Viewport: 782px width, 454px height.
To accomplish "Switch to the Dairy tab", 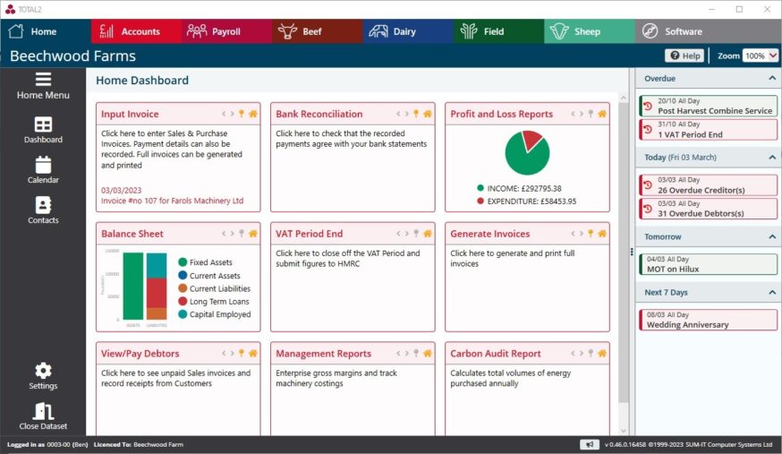I will (x=404, y=31).
